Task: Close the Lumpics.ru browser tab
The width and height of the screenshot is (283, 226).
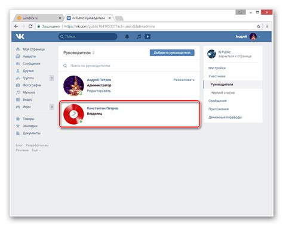Action: point(60,18)
